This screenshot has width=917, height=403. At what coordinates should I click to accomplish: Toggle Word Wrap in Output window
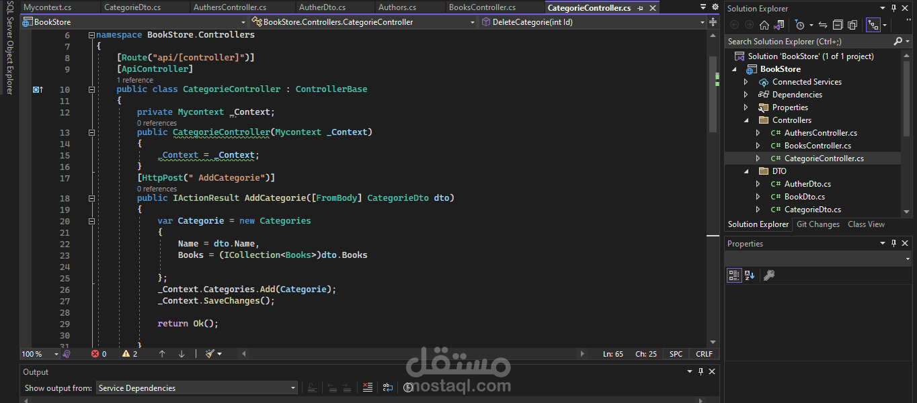tap(388, 388)
